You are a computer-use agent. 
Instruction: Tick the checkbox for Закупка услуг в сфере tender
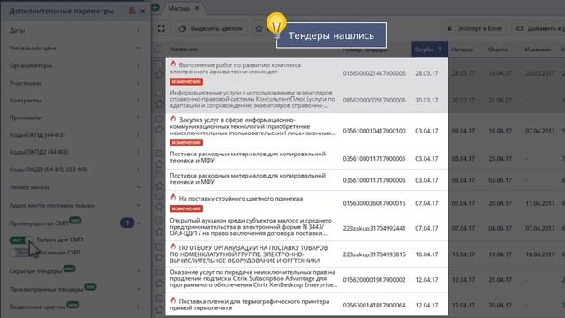[x=159, y=119]
